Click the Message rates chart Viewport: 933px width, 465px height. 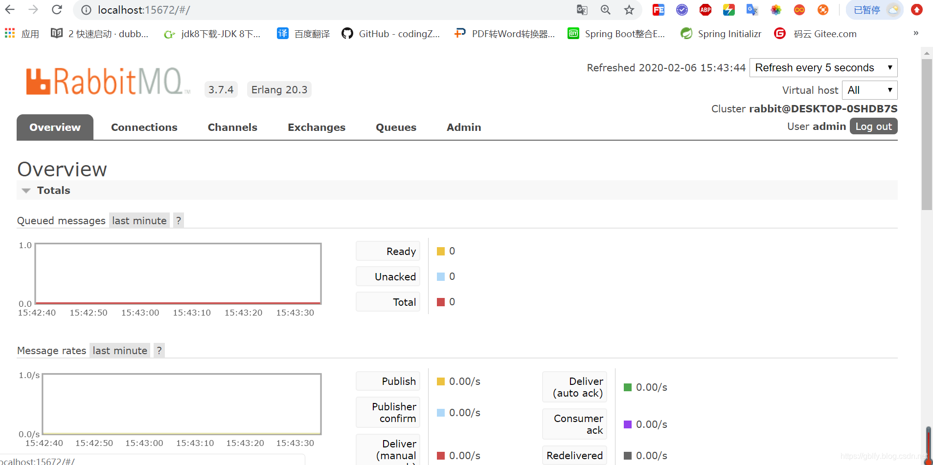pyautogui.click(x=182, y=404)
